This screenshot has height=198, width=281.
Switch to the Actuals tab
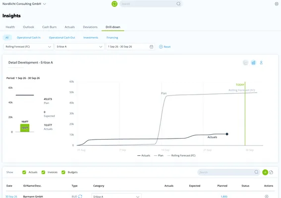[x=70, y=27]
